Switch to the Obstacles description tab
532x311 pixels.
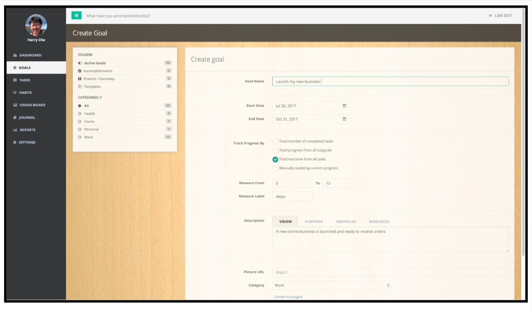(x=346, y=222)
